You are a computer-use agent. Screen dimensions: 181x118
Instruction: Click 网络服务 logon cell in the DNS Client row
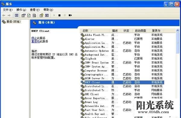[157, 94]
